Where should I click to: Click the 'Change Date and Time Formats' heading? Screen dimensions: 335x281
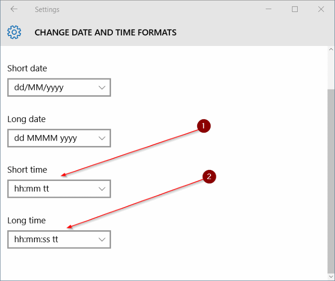tap(106, 33)
